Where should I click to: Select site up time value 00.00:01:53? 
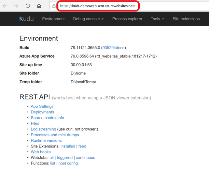tap(81, 65)
